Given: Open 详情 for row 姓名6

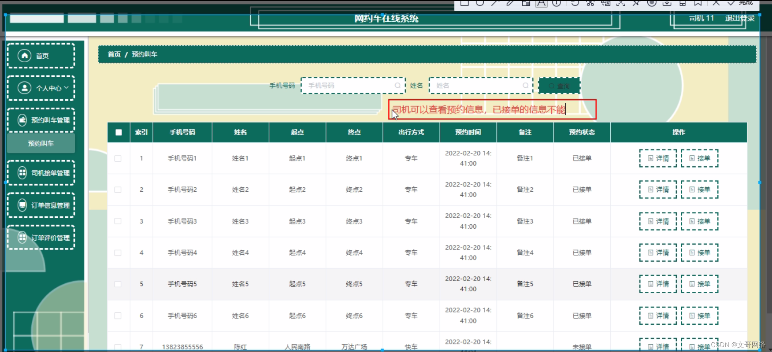Looking at the screenshot, I should pyautogui.click(x=658, y=316).
